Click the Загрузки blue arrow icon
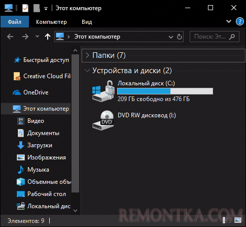246x227 pixels. pos(21,145)
